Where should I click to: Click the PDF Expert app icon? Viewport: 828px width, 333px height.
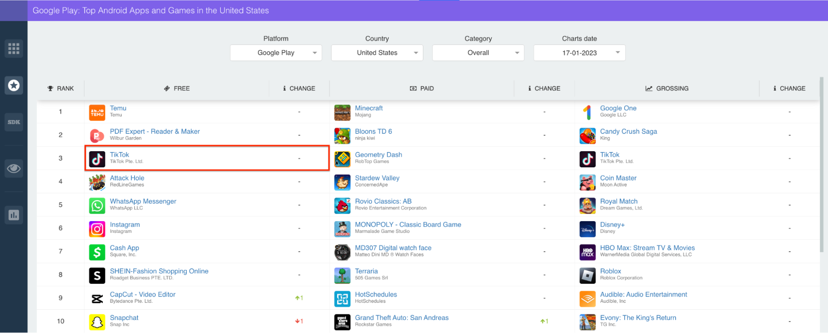point(97,136)
